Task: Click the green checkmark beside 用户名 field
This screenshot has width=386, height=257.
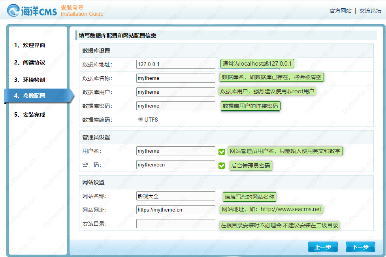Action: pos(221,151)
